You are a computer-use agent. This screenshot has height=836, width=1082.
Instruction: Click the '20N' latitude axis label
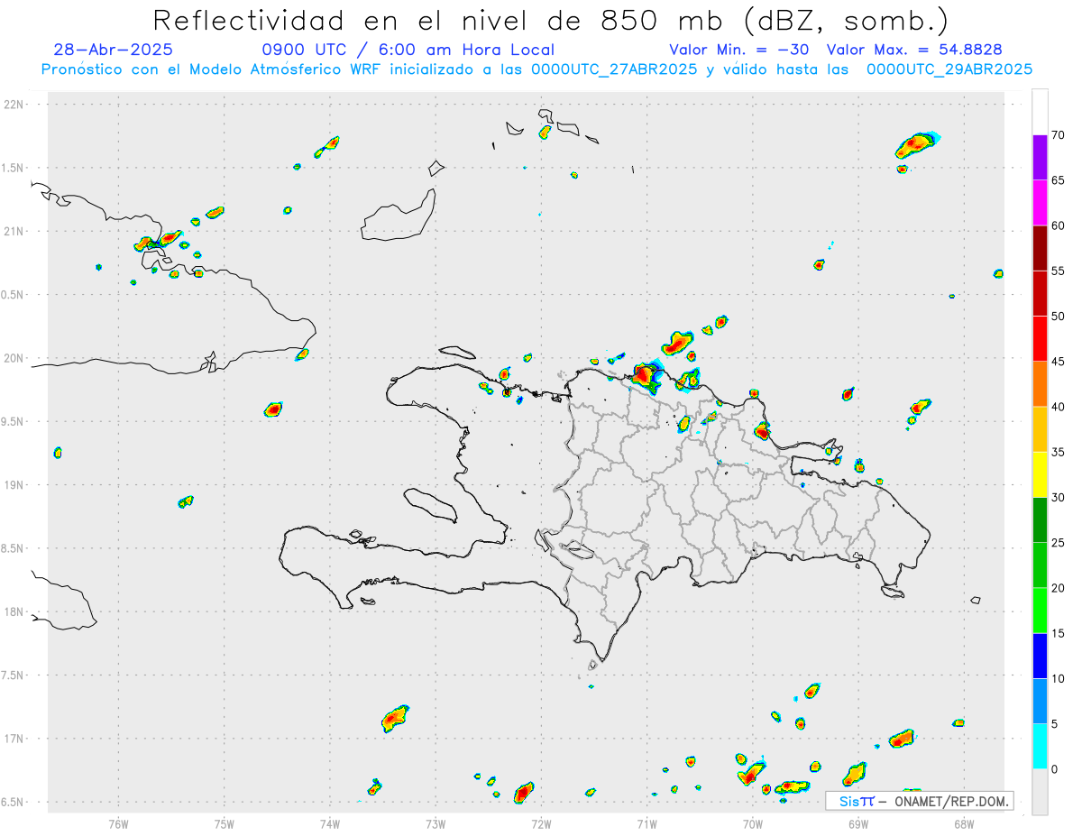(x=14, y=358)
